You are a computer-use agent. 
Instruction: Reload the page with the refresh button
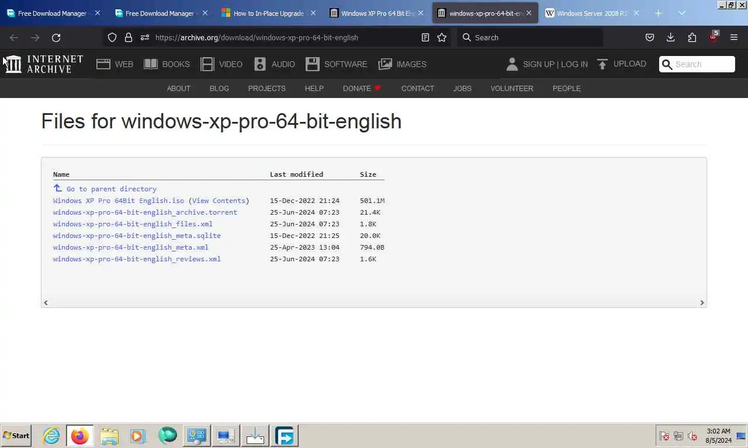(56, 37)
